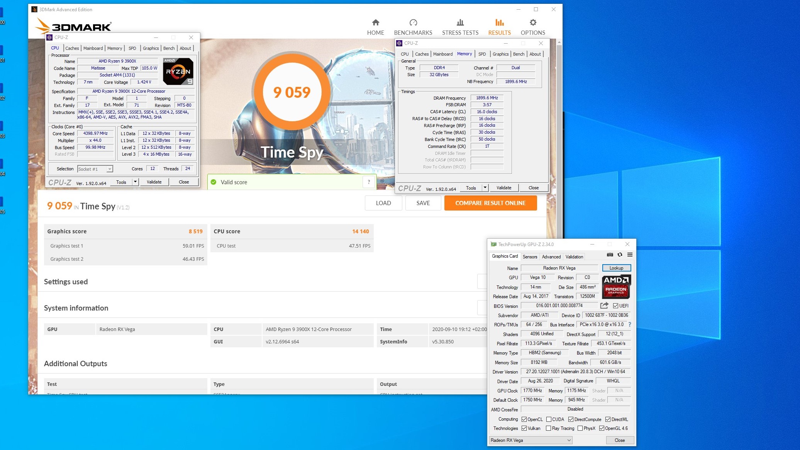Screen dimensions: 800x450
Task: Open BENCHMARKS section in 3DMark
Action: [413, 27]
